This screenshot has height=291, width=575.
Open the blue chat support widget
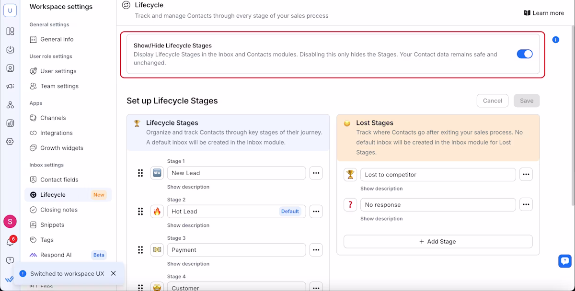(565, 261)
